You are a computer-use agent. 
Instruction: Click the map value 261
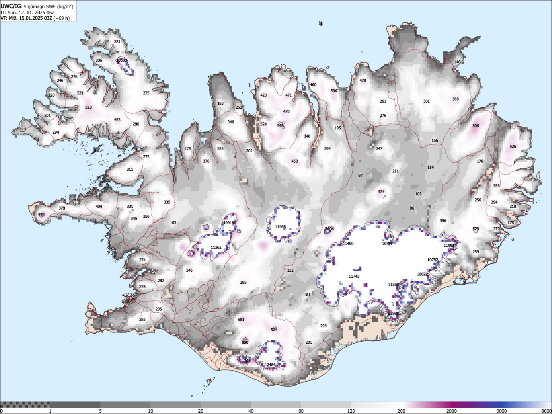point(383,101)
